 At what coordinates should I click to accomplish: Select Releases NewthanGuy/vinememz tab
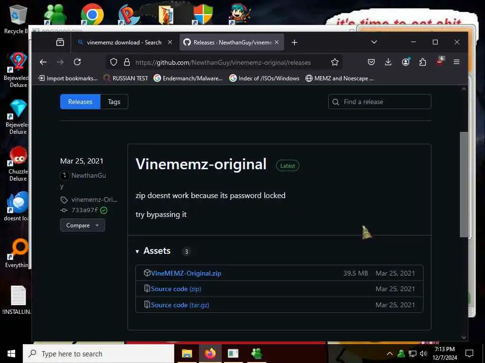coord(232,42)
